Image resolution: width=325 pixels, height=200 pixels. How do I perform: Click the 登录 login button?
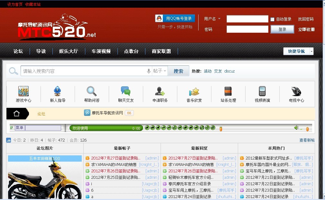[x=282, y=29]
